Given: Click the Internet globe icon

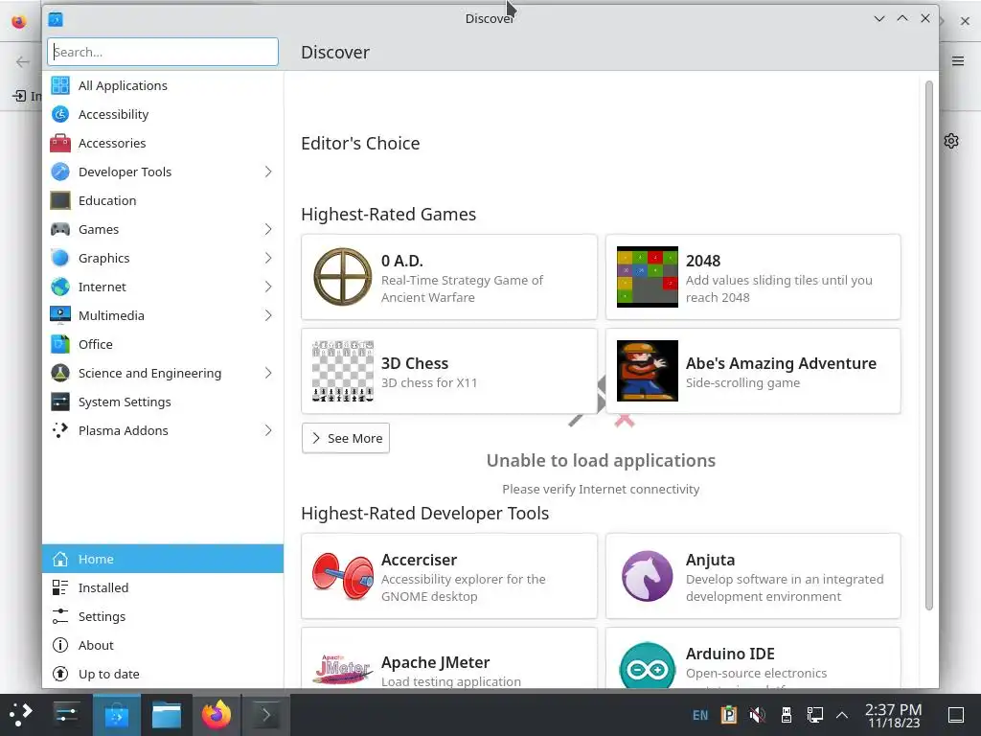Looking at the screenshot, I should point(60,287).
